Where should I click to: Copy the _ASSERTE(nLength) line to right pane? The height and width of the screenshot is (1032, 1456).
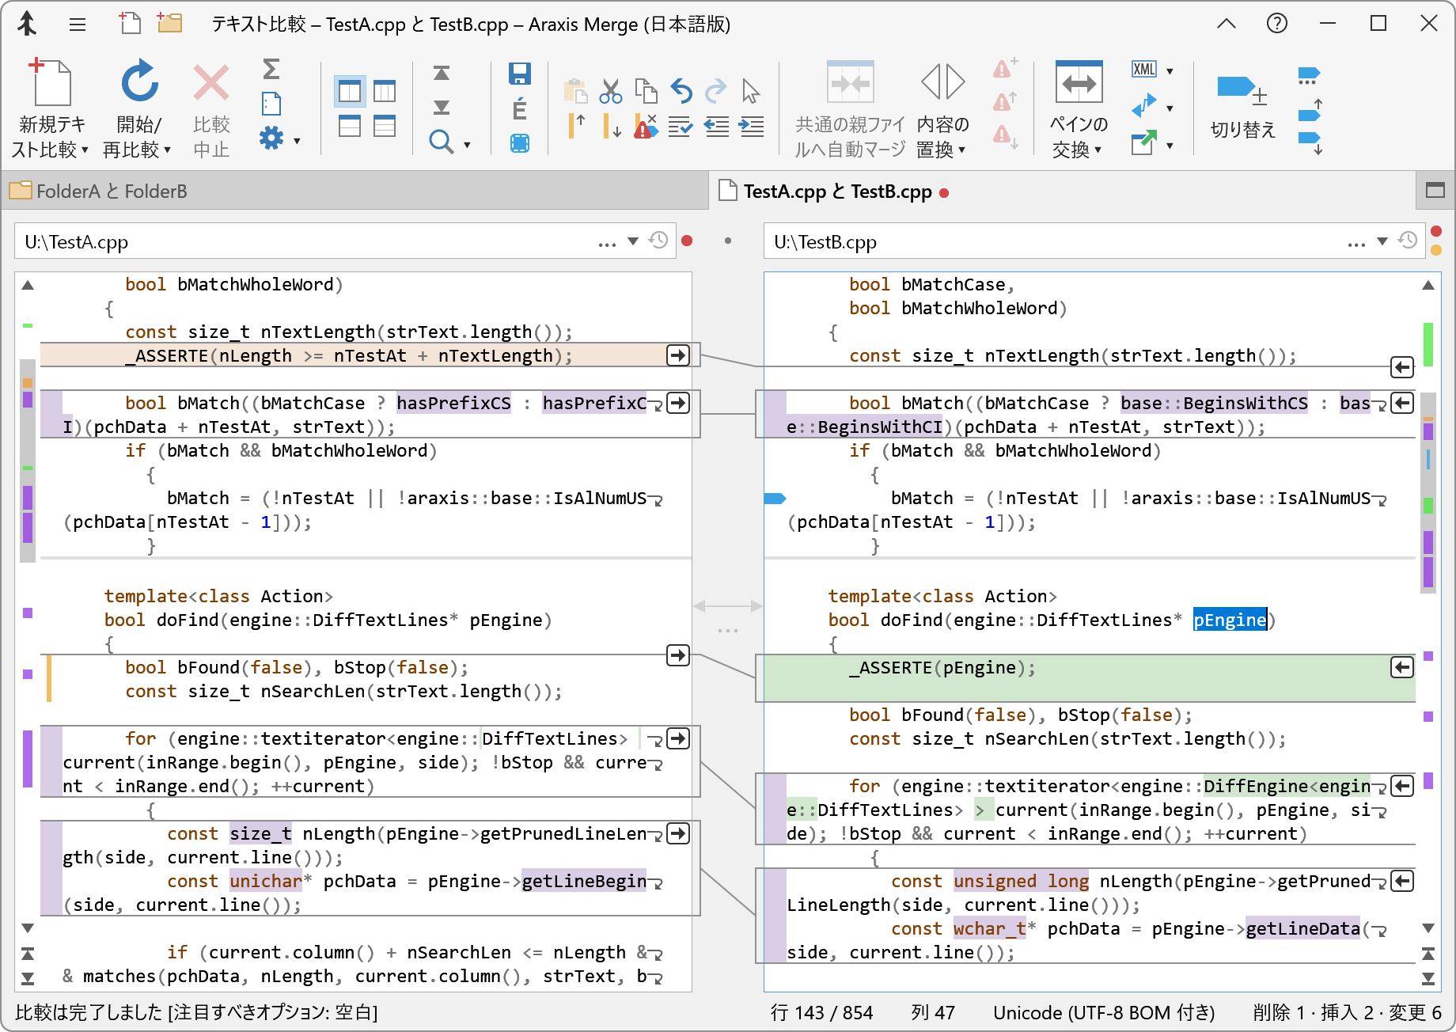coord(677,355)
